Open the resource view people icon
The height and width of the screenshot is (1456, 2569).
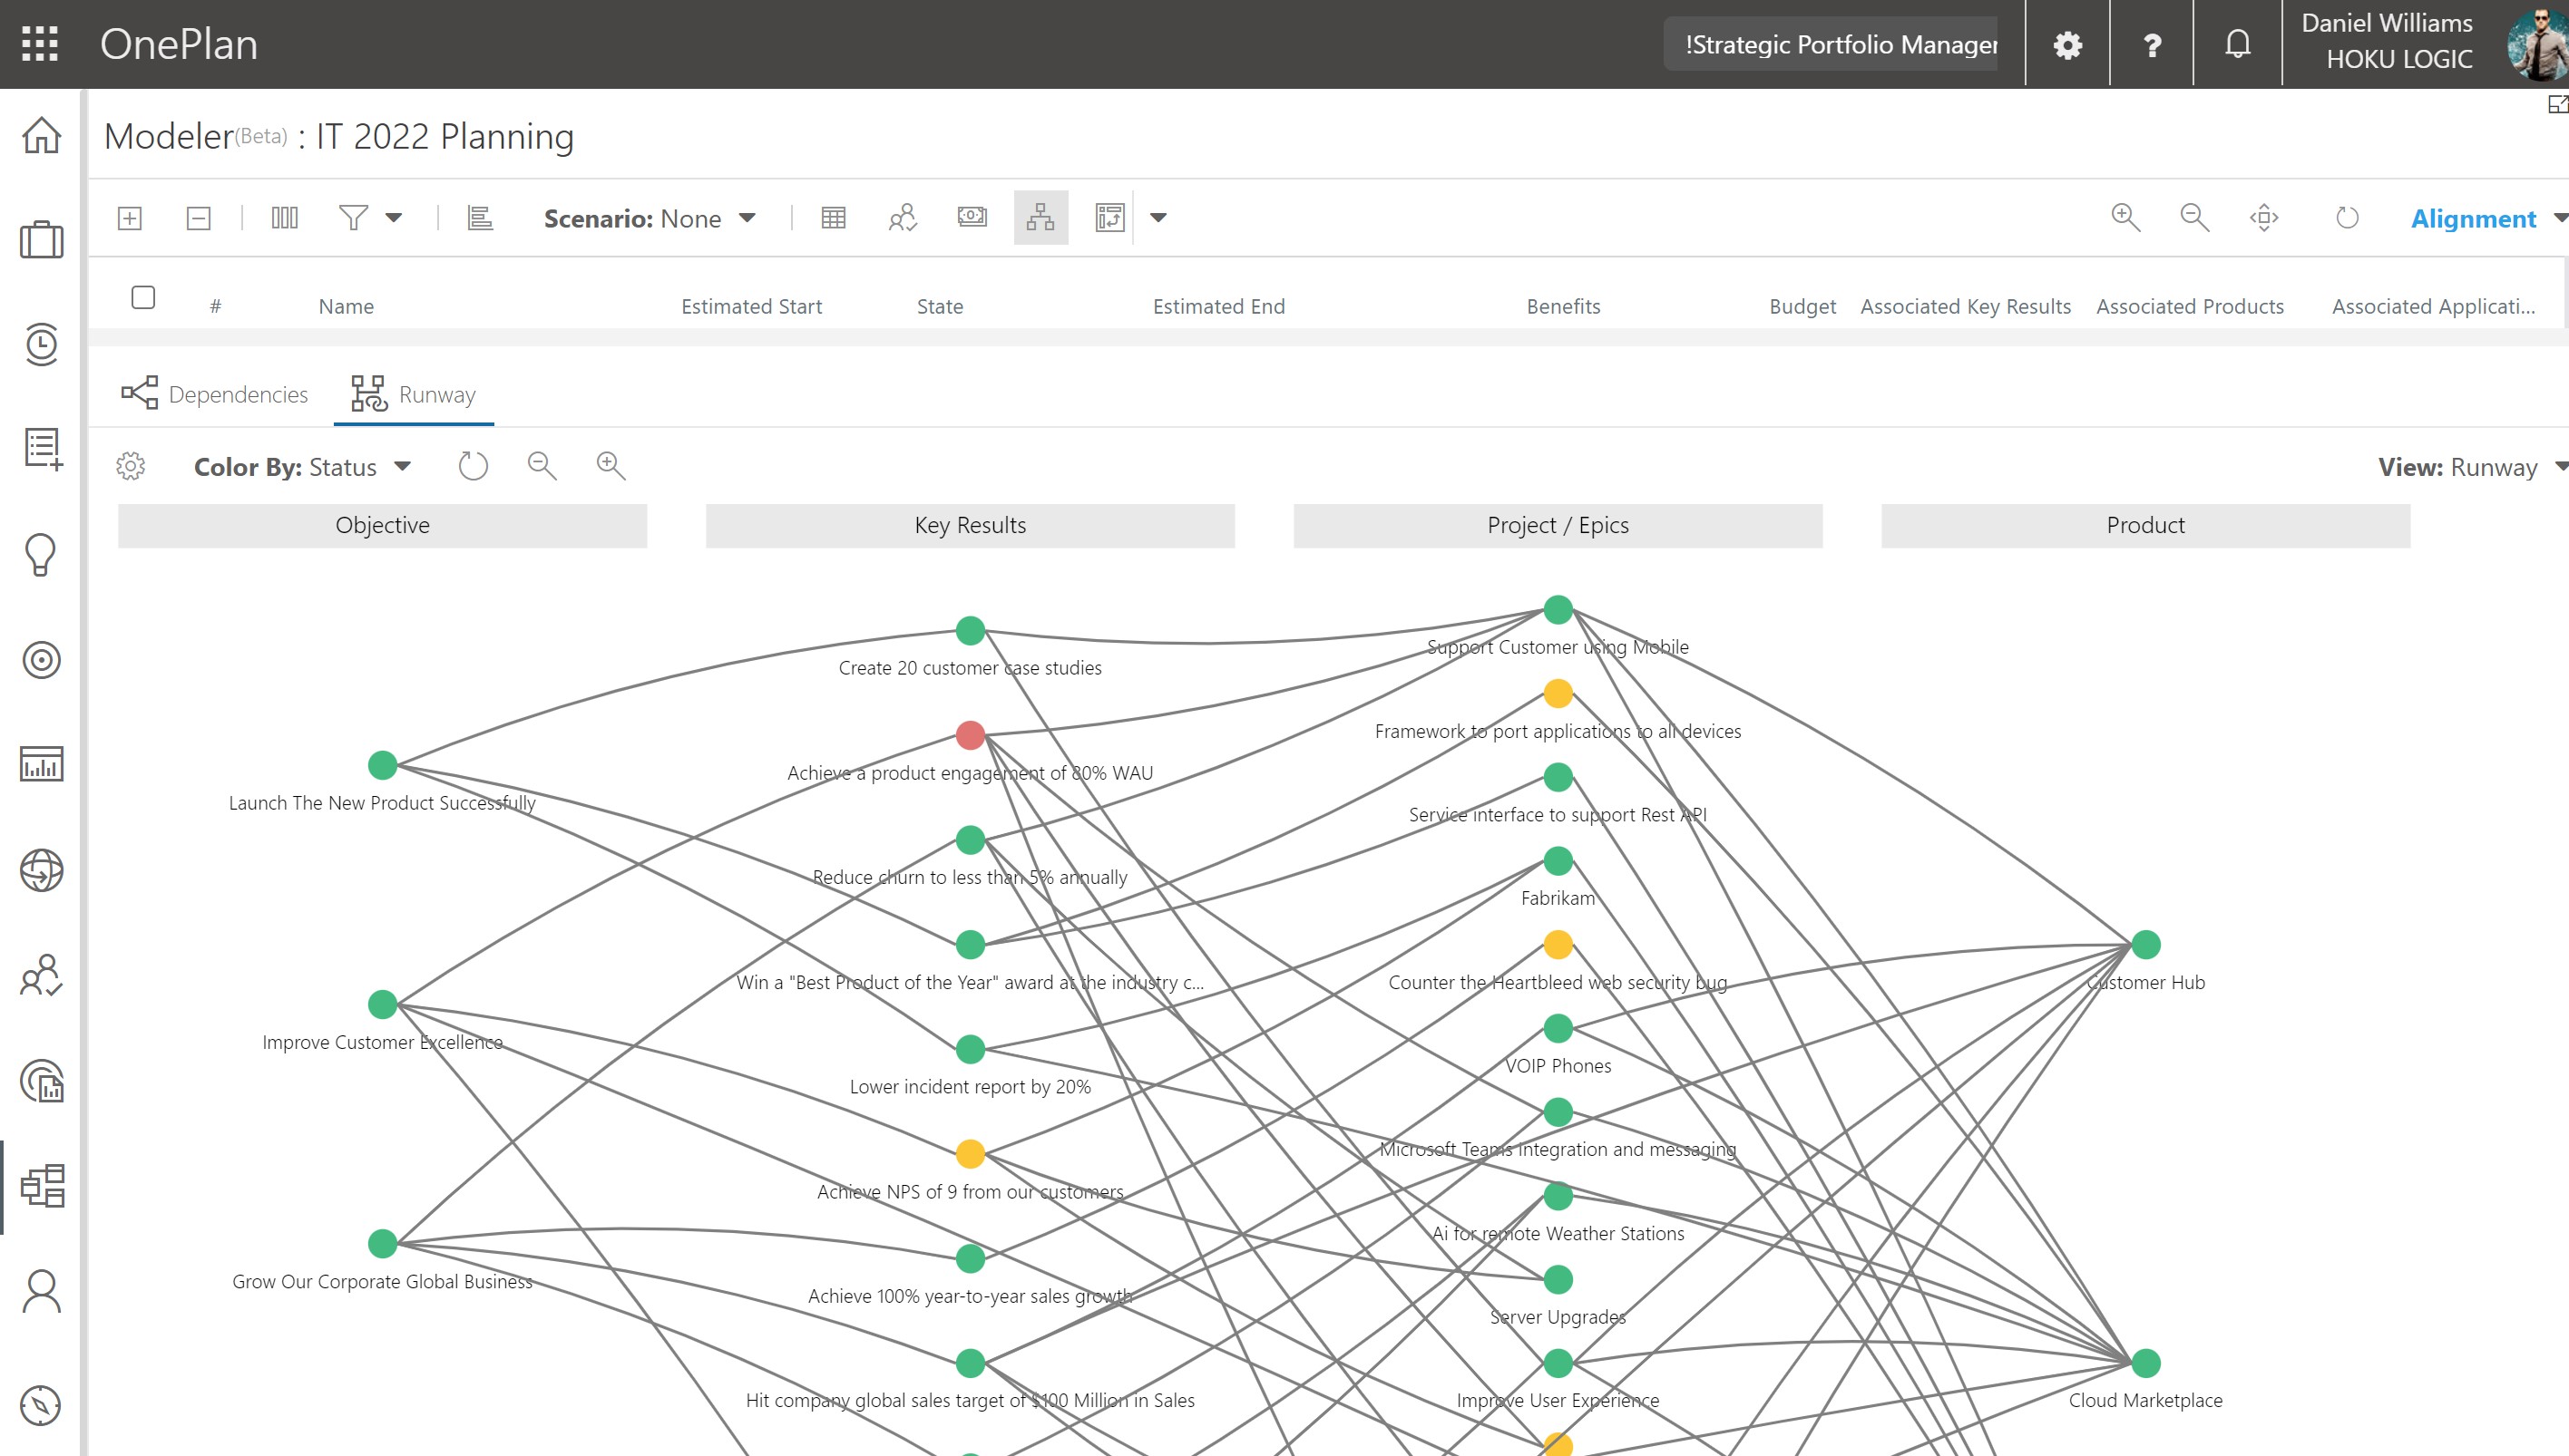pos(903,218)
